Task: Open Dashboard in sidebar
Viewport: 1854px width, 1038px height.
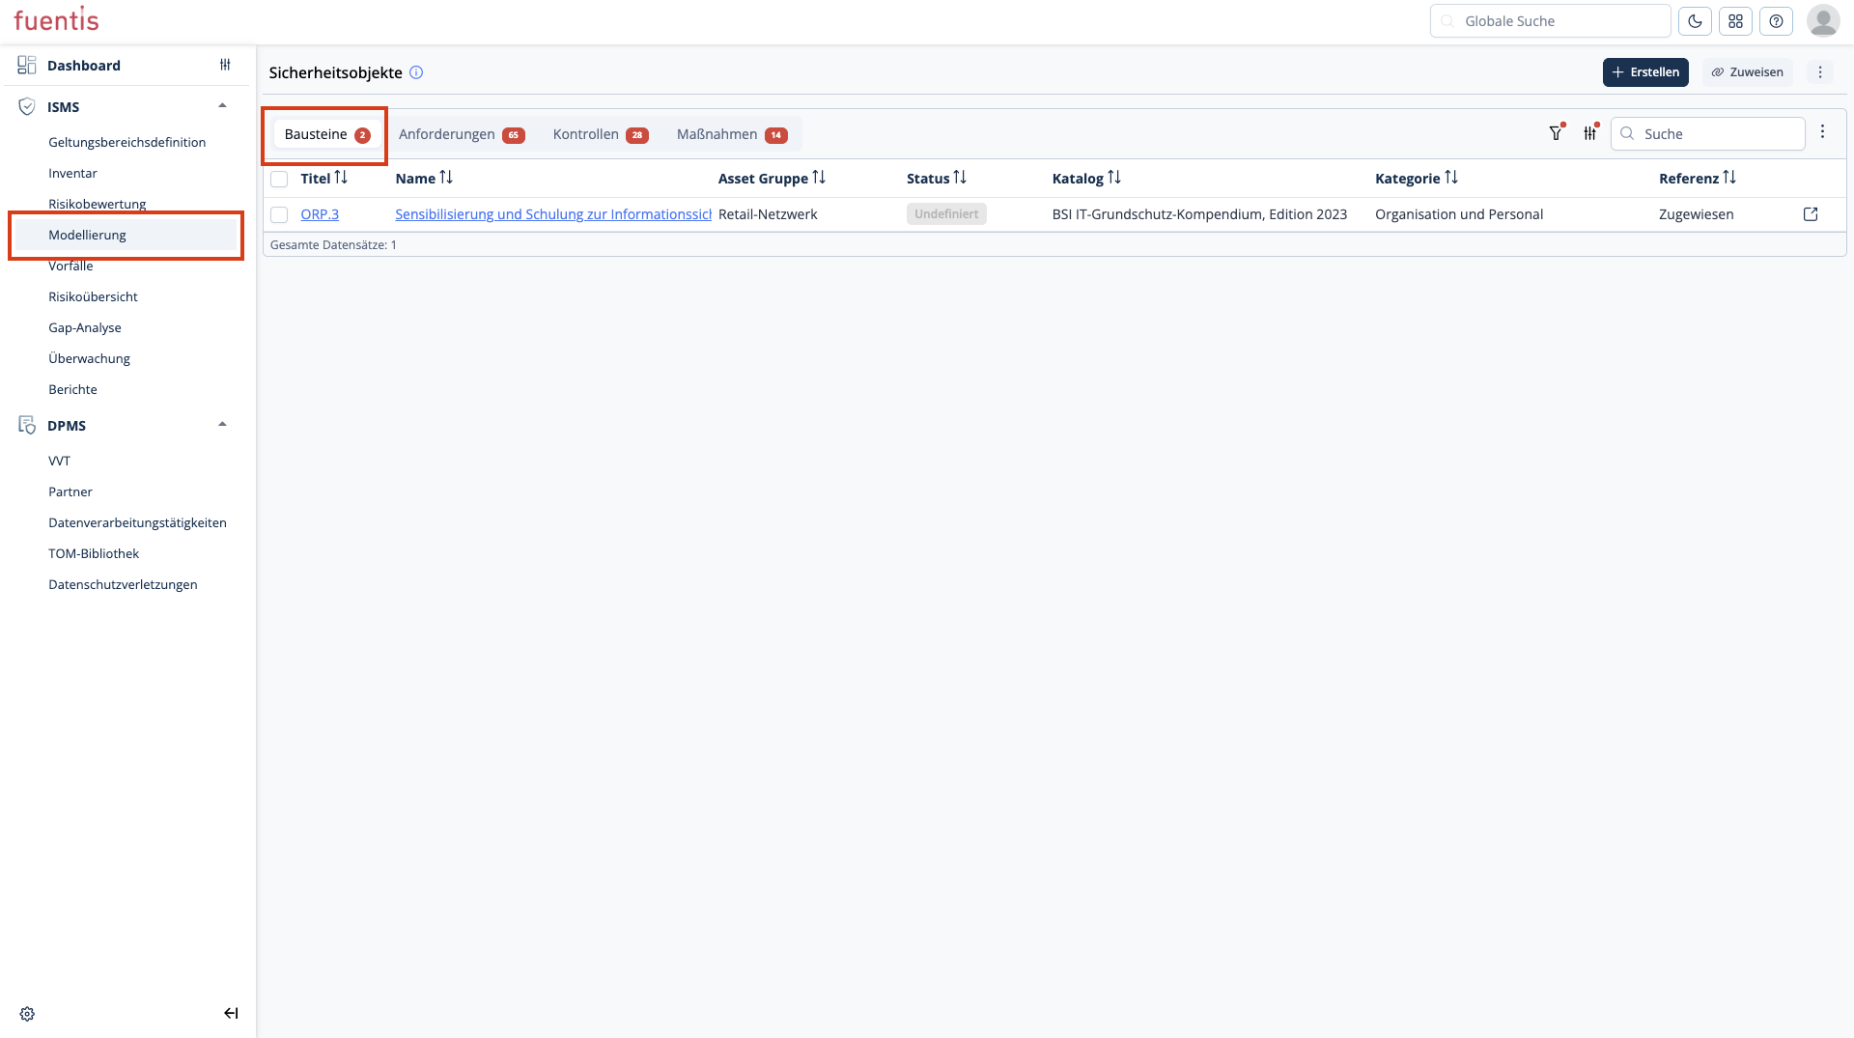Action: [84, 66]
